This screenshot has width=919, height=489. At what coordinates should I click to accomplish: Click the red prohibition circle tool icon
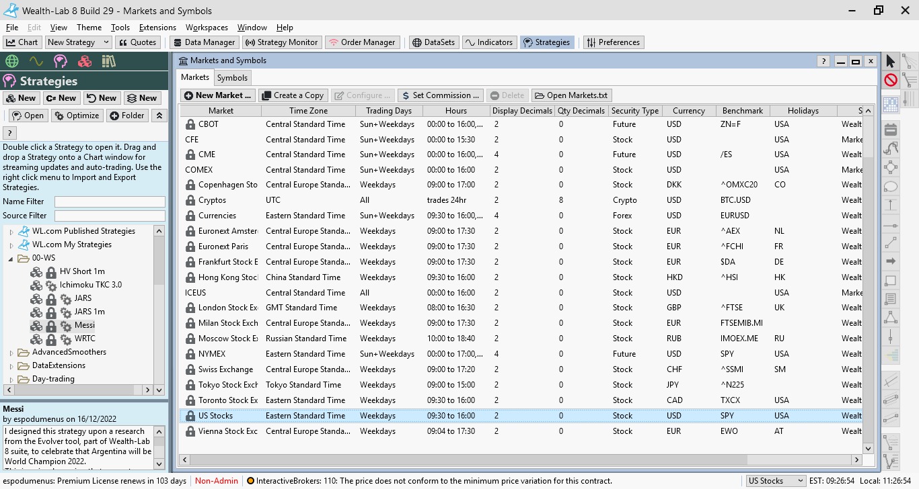891,81
